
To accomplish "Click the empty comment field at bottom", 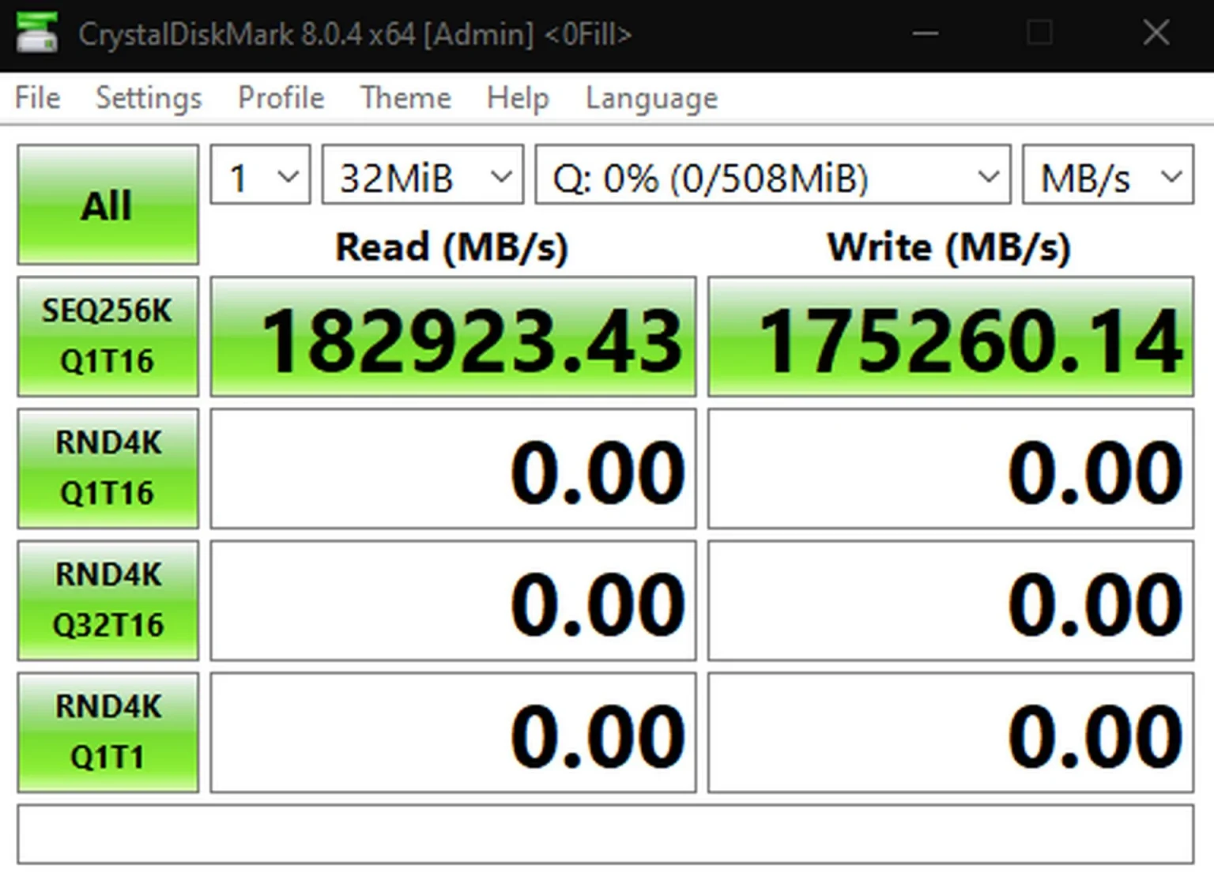I will pyautogui.click(x=605, y=834).
